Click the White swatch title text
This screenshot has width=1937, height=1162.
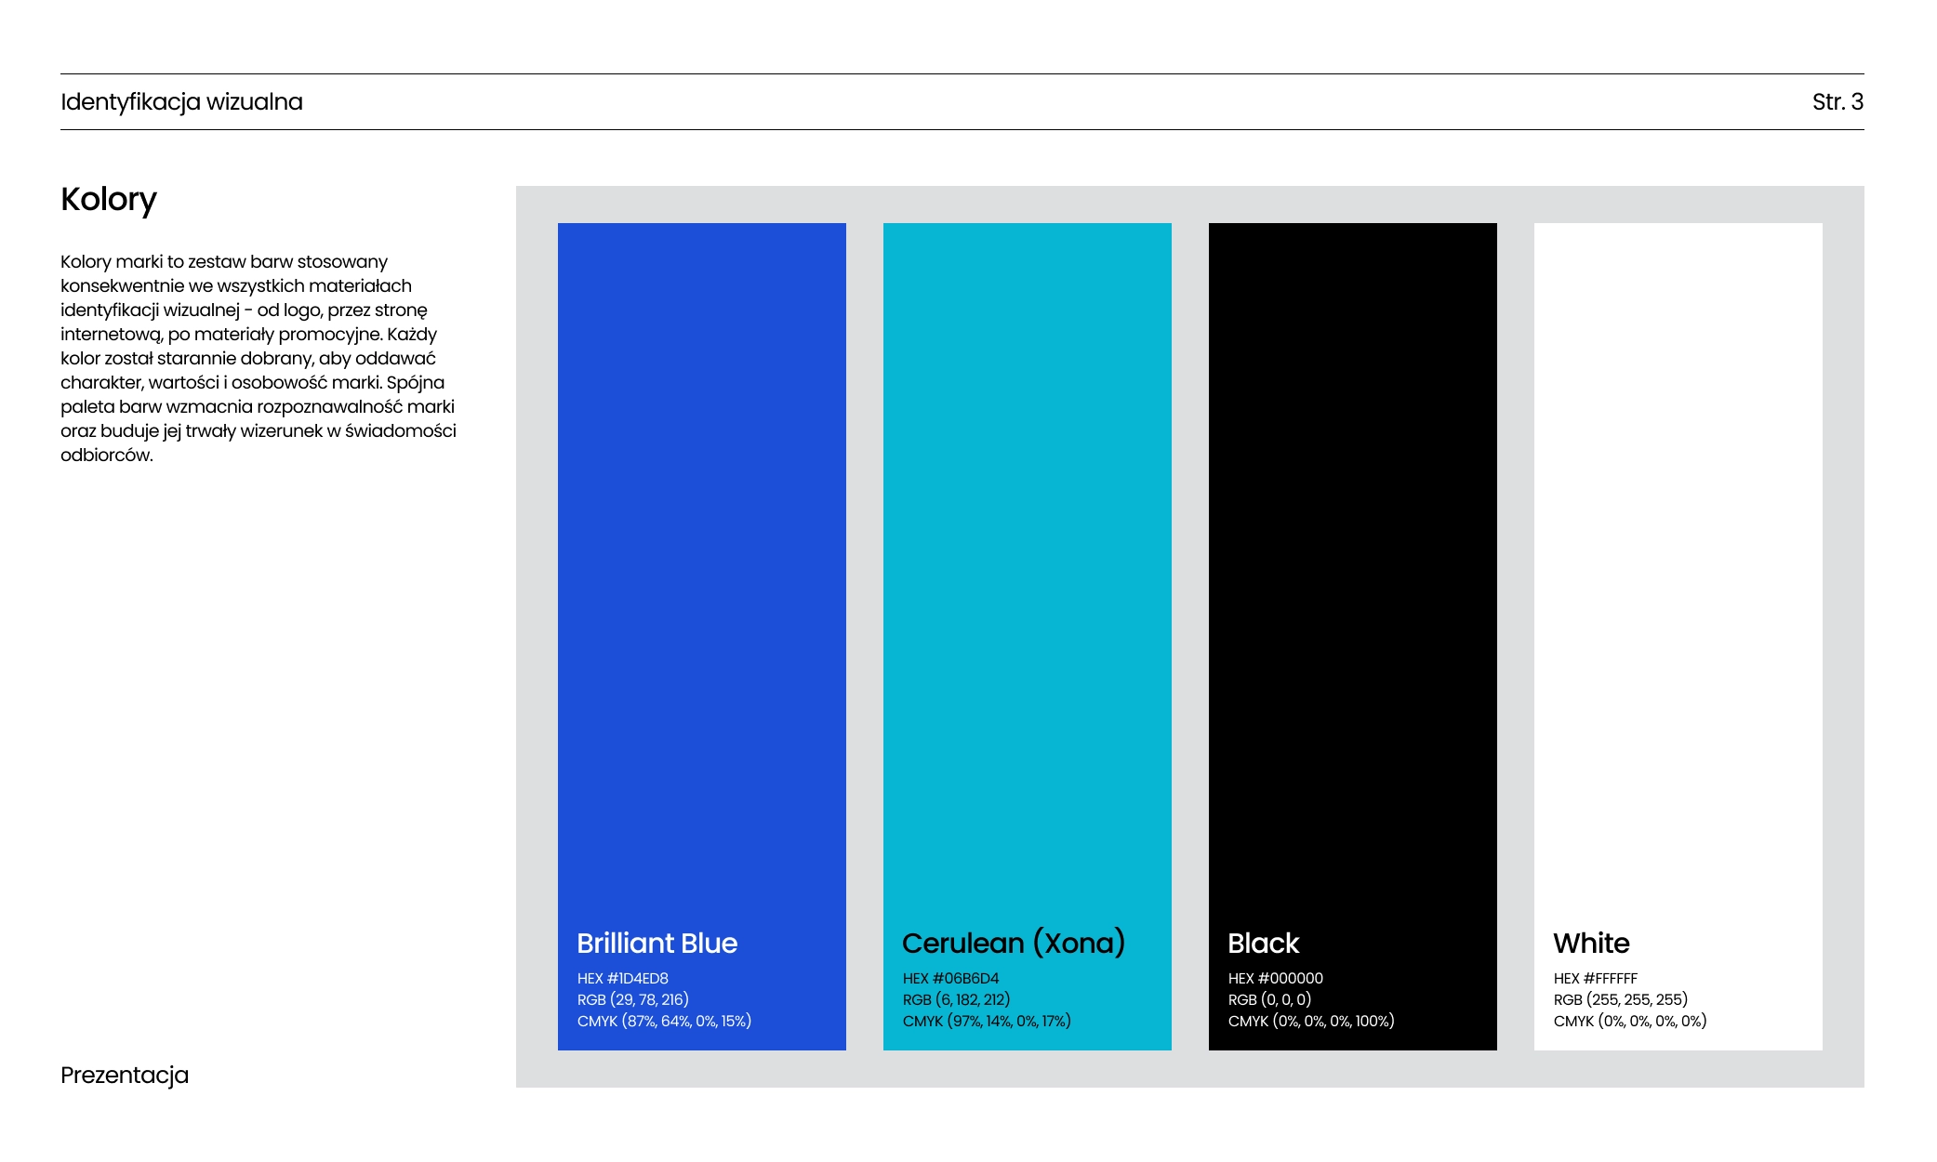pos(1591,944)
